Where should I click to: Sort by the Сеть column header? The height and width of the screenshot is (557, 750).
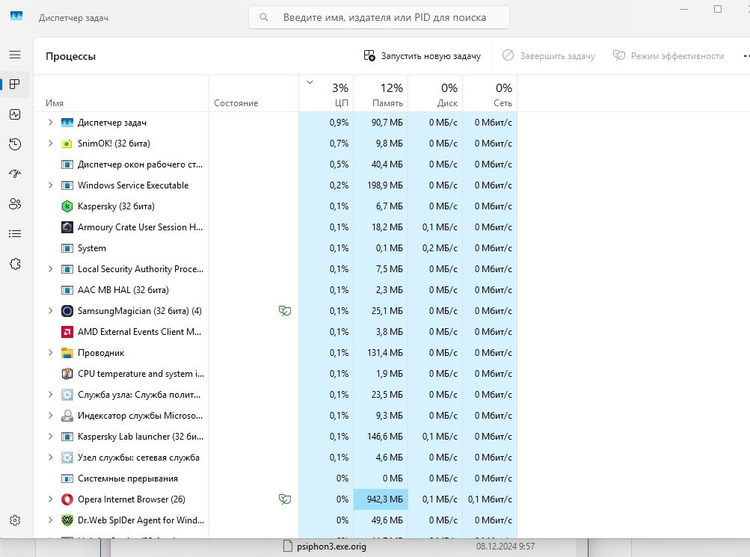click(x=490, y=93)
